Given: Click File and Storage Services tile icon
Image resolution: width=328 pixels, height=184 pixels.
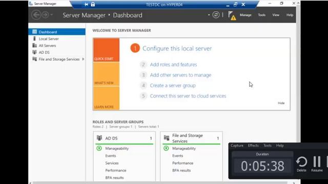Looking at the screenshot, I should 167,138.
